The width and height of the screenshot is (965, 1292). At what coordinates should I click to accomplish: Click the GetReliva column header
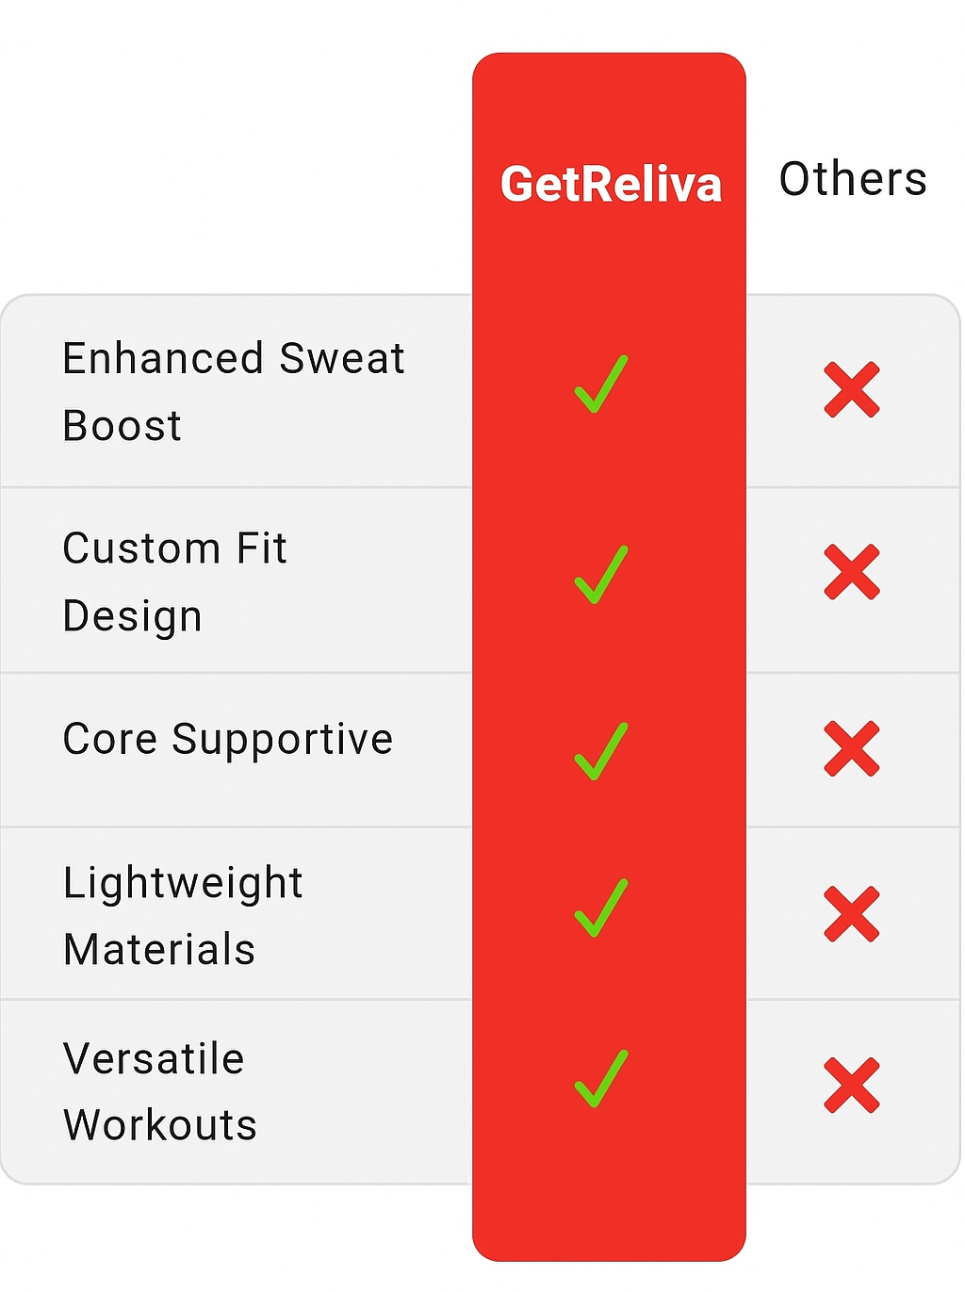point(611,184)
